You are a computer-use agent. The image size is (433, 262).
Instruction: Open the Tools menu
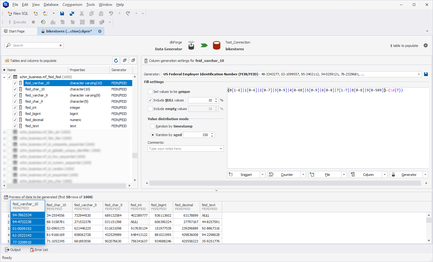point(91,5)
